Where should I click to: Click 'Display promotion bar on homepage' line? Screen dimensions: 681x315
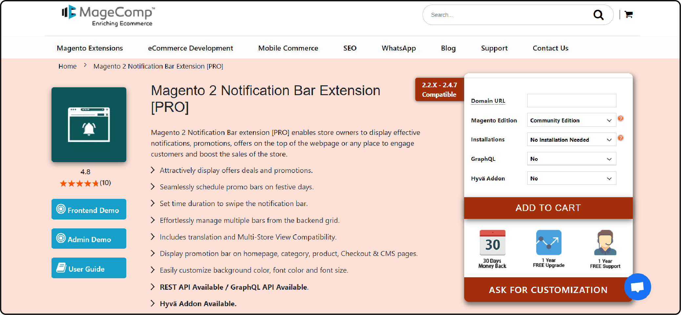pos(289,253)
